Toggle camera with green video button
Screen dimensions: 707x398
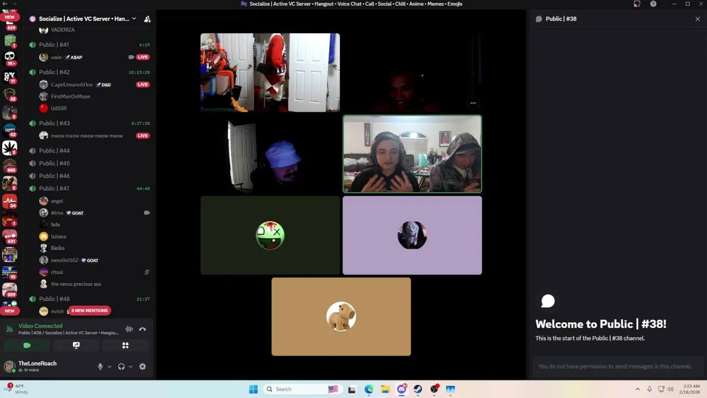pyautogui.click(x=27, y=345)
